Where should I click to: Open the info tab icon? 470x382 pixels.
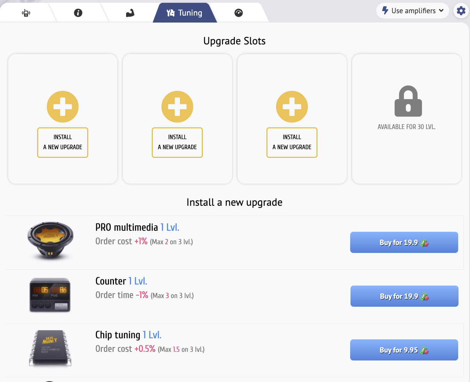pos(78,13)
